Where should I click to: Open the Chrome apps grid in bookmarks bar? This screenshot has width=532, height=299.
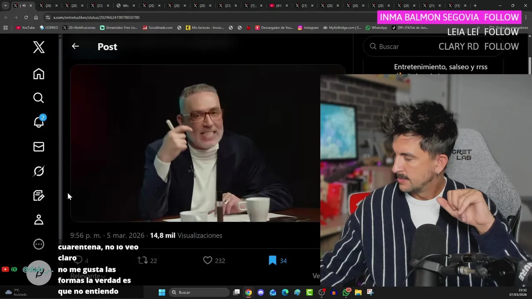click(x=5, y=27)
